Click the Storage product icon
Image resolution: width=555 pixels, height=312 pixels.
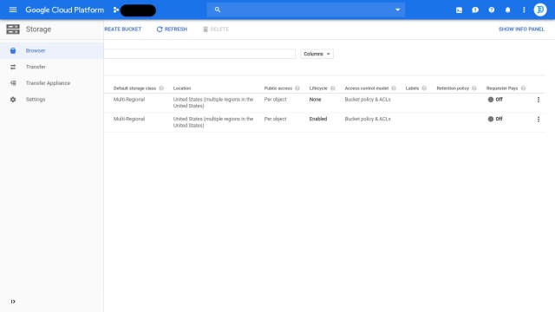13,29
